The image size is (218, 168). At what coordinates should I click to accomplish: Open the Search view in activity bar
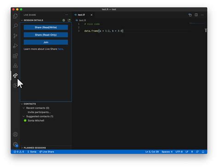[15, 26]
